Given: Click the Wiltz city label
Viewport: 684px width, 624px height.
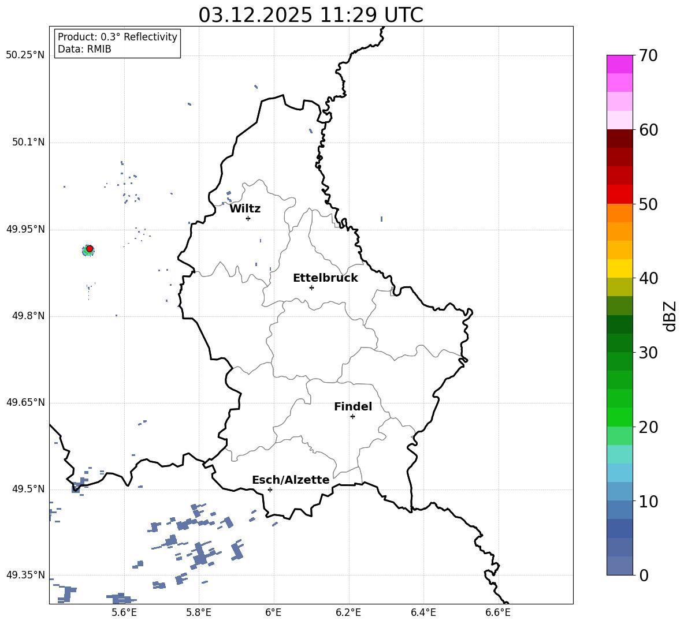Looking at the screenshot, I should click(x=245, y=209).
